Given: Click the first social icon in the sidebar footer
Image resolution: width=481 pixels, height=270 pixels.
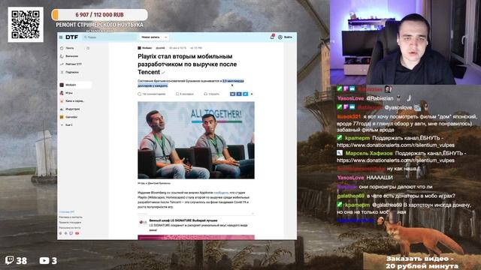Looking at the screenshot, I should (60, 233).
